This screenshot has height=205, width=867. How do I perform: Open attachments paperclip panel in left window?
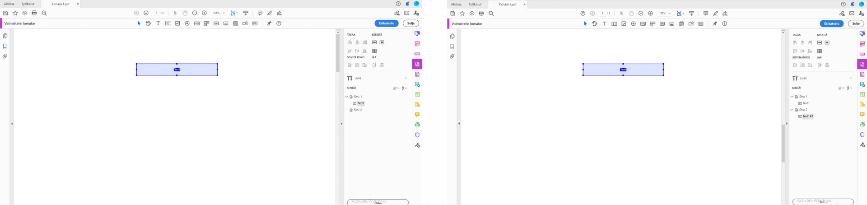pos(5,56)
